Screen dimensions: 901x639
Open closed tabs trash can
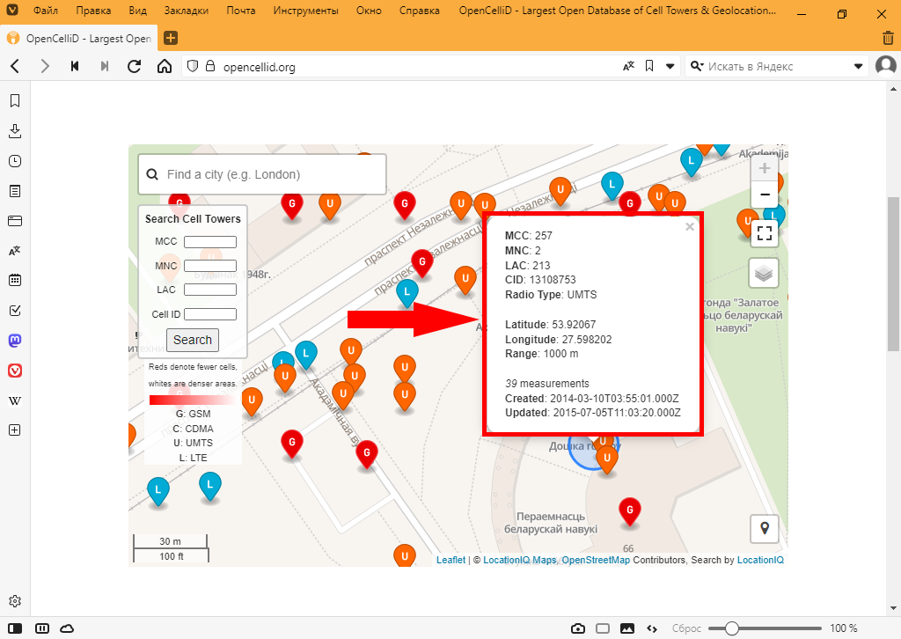coord(888,38)
